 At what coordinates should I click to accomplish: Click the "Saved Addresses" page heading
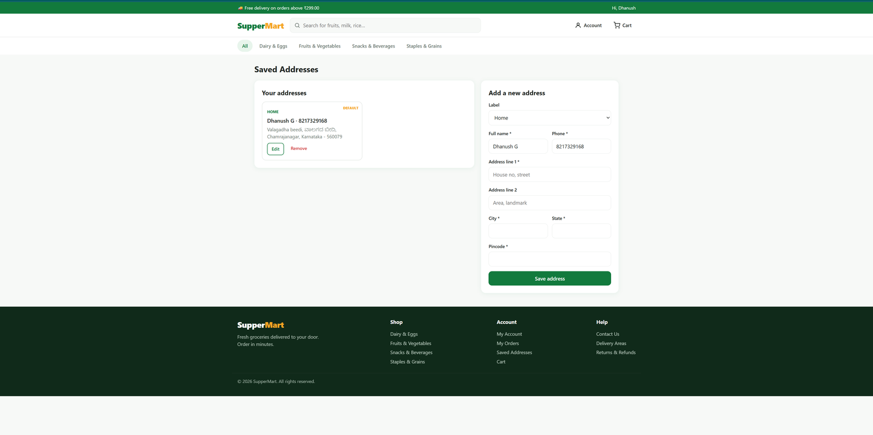click(x=286, y=69)
